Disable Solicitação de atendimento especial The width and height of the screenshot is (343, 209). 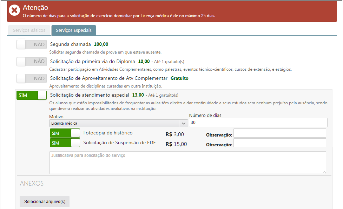tap(31, 95)
